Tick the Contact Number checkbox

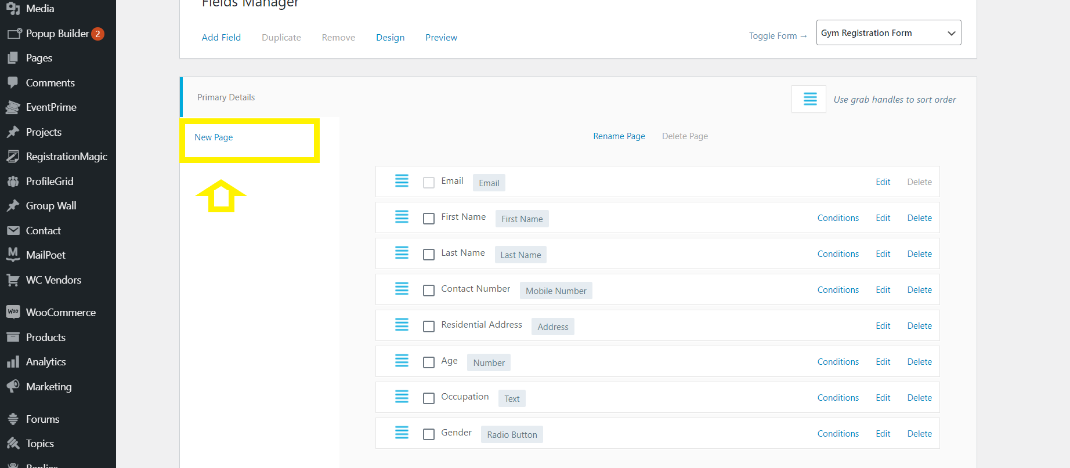click(429, 291)
